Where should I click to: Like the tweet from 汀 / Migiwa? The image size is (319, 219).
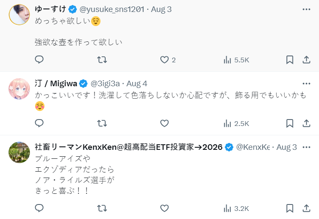165,123
